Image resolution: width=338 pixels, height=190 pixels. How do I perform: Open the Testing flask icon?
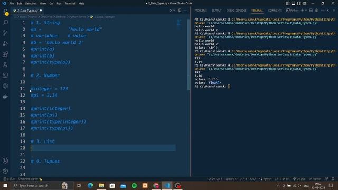pyautogui.click(x=5, y=64)
